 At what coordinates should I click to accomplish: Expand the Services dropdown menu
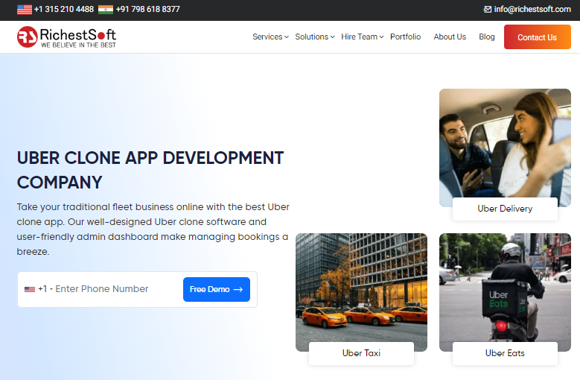[270, 37]
